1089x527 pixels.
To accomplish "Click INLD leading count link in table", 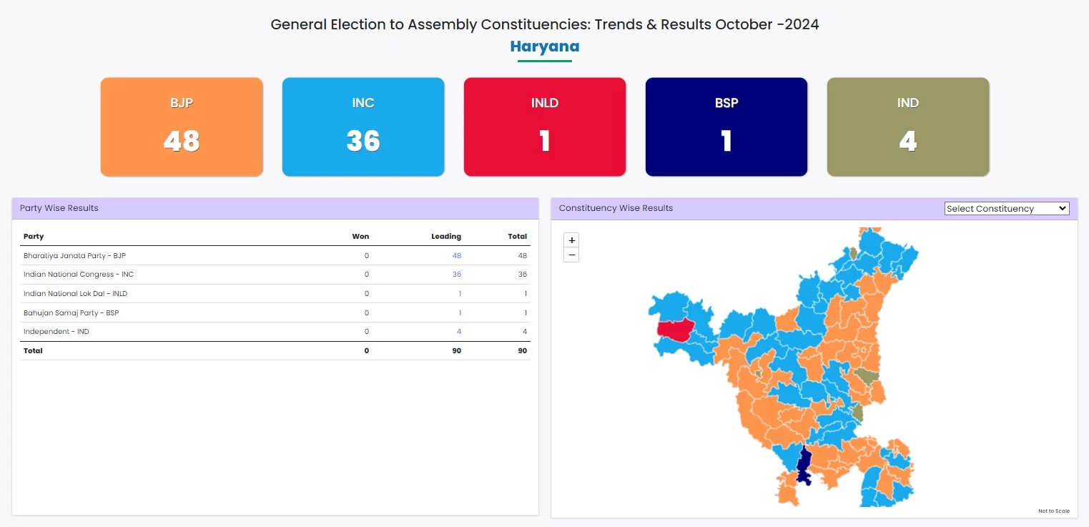I will coord(460,294).
